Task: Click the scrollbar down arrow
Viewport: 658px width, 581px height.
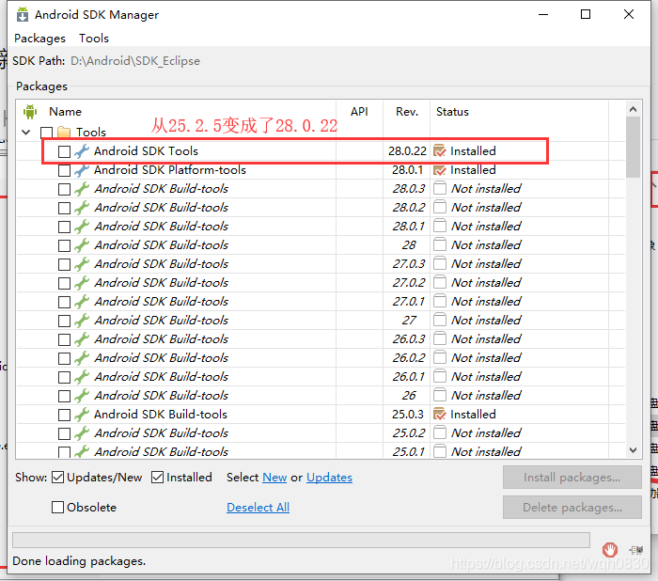Action: [633, 450]
